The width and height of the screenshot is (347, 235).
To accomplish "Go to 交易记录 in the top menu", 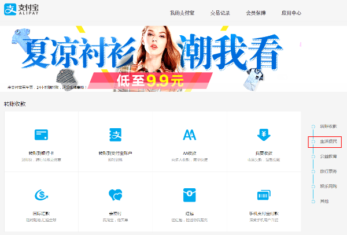I will [220, 12].
